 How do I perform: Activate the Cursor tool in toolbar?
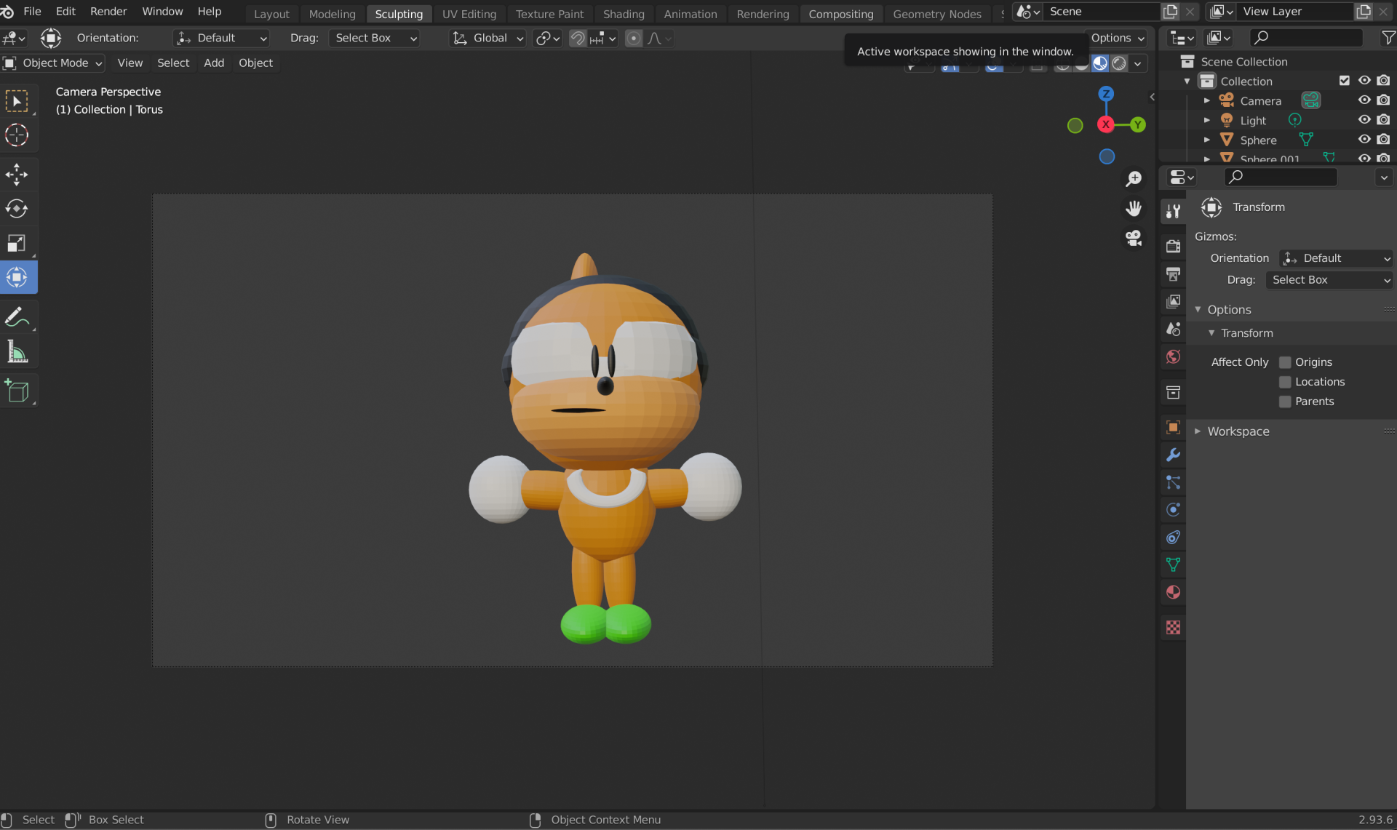click(x=17, y=135)
